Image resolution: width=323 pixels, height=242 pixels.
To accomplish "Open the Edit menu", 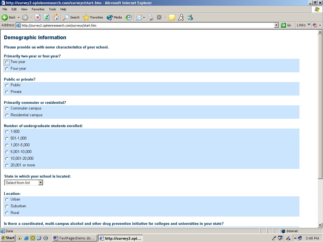I will point(14,9).
